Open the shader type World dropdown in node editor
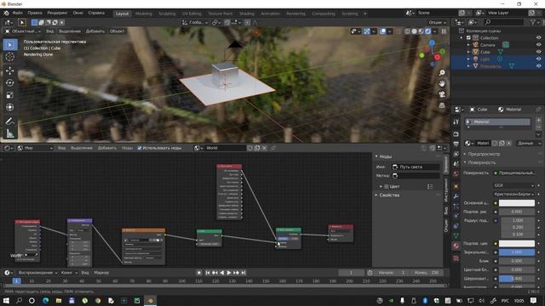Screen dimensions: 545x306 point(36,148)
